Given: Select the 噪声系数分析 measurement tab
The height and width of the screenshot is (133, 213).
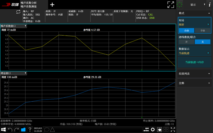Looking at the screenshot, I should pos(34,5).
